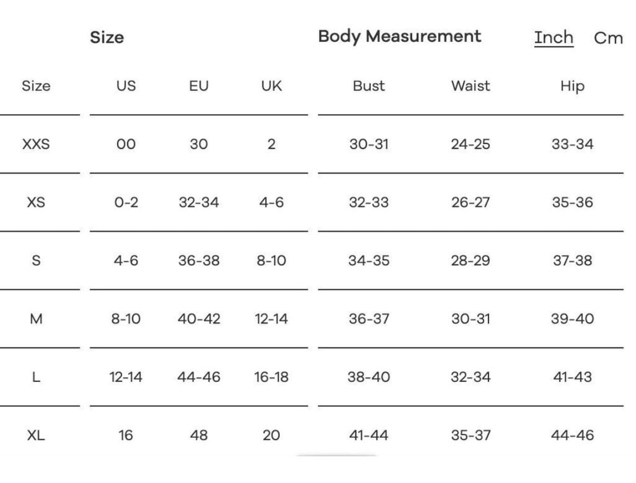
Task: Click the 28-29 waist measurement cell
Action: pyautogui.click(x=470, y=260)
